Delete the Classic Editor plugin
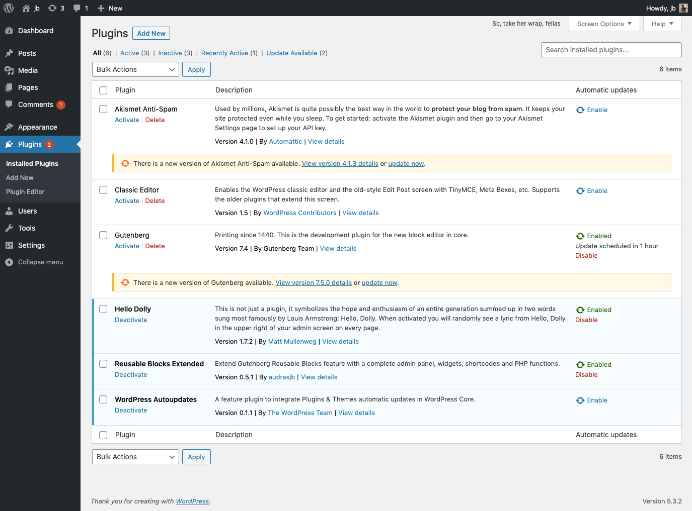 (155, 200)
